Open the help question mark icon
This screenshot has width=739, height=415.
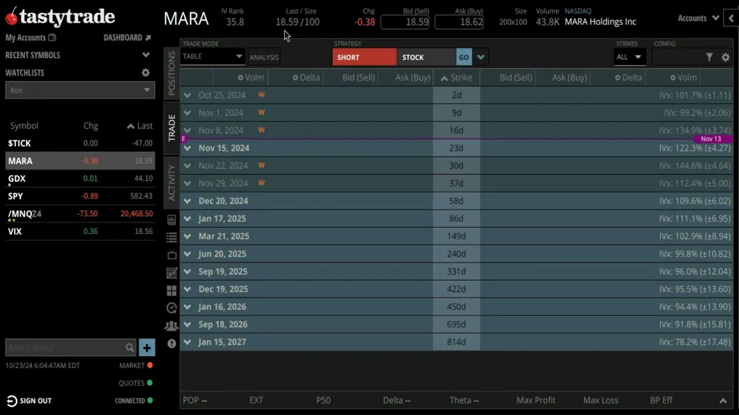(x=171, y=344)
